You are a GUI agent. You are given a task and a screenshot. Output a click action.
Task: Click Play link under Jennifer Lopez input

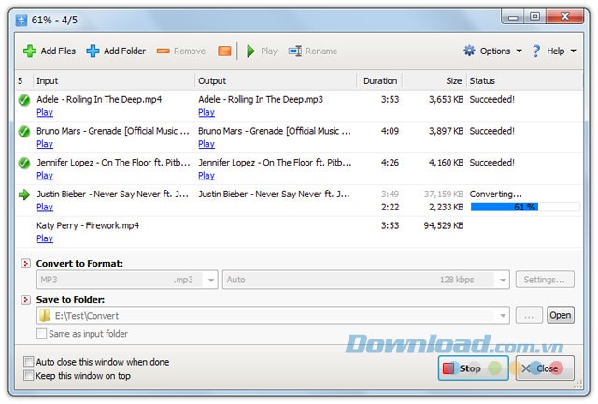point(45,176)
